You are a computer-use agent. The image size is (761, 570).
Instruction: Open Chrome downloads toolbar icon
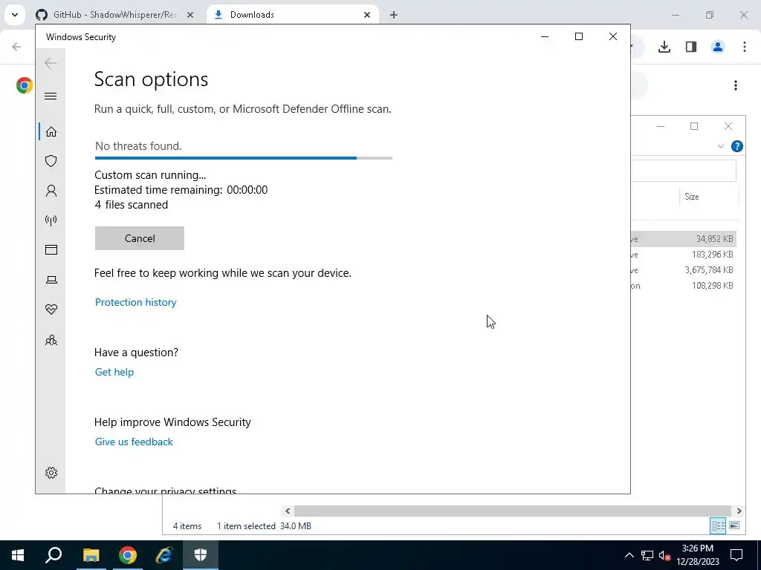coord(664,47)
